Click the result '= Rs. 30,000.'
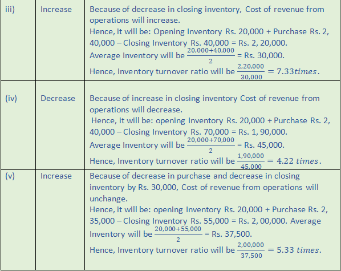This screenshot has height=271, width=341. pos(261,55)
